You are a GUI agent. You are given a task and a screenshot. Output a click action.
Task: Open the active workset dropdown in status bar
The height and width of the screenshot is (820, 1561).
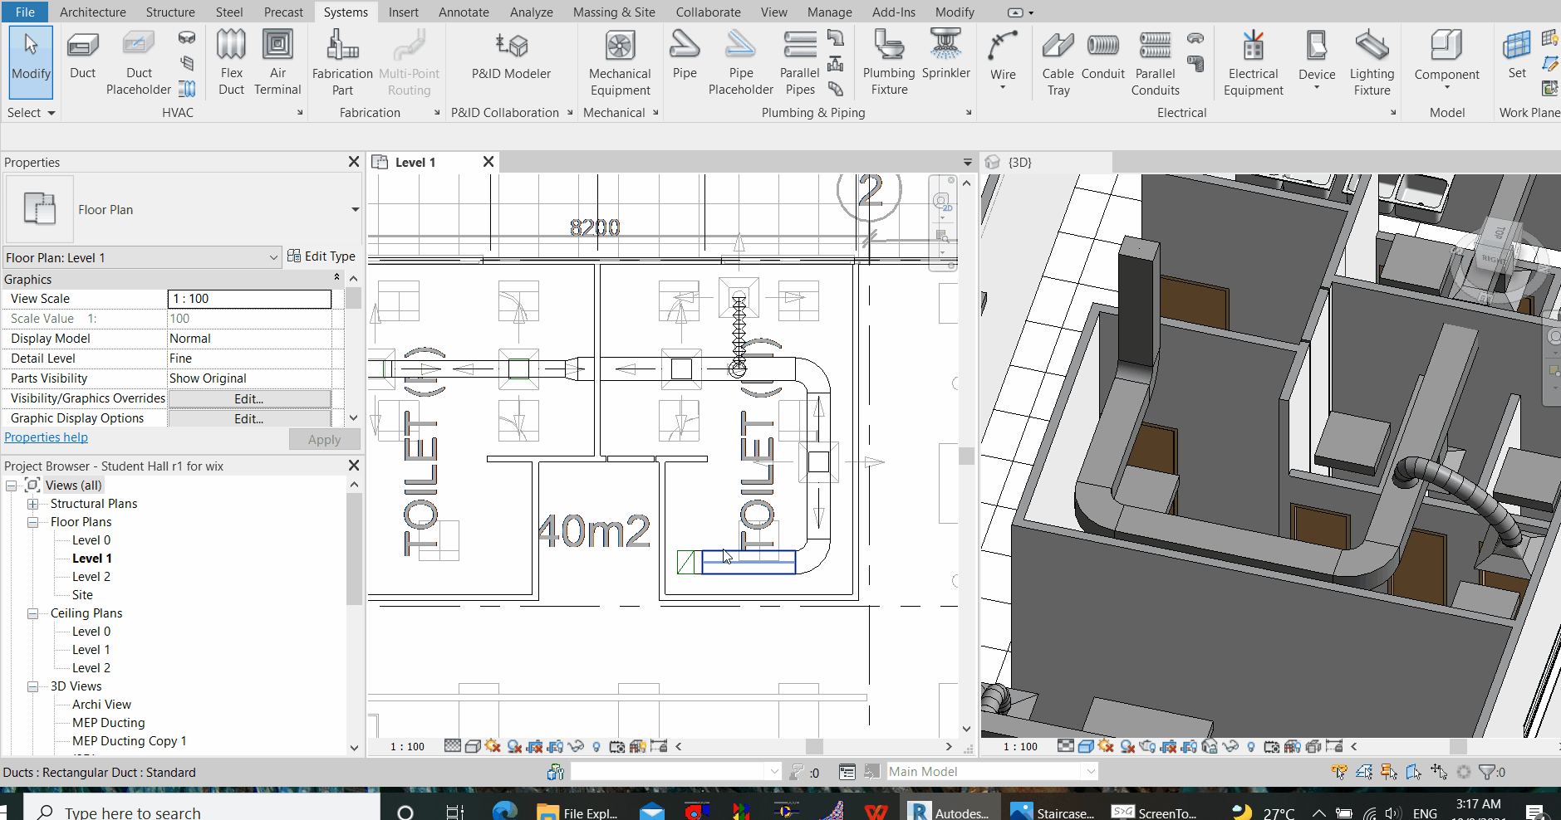(774, 772)
